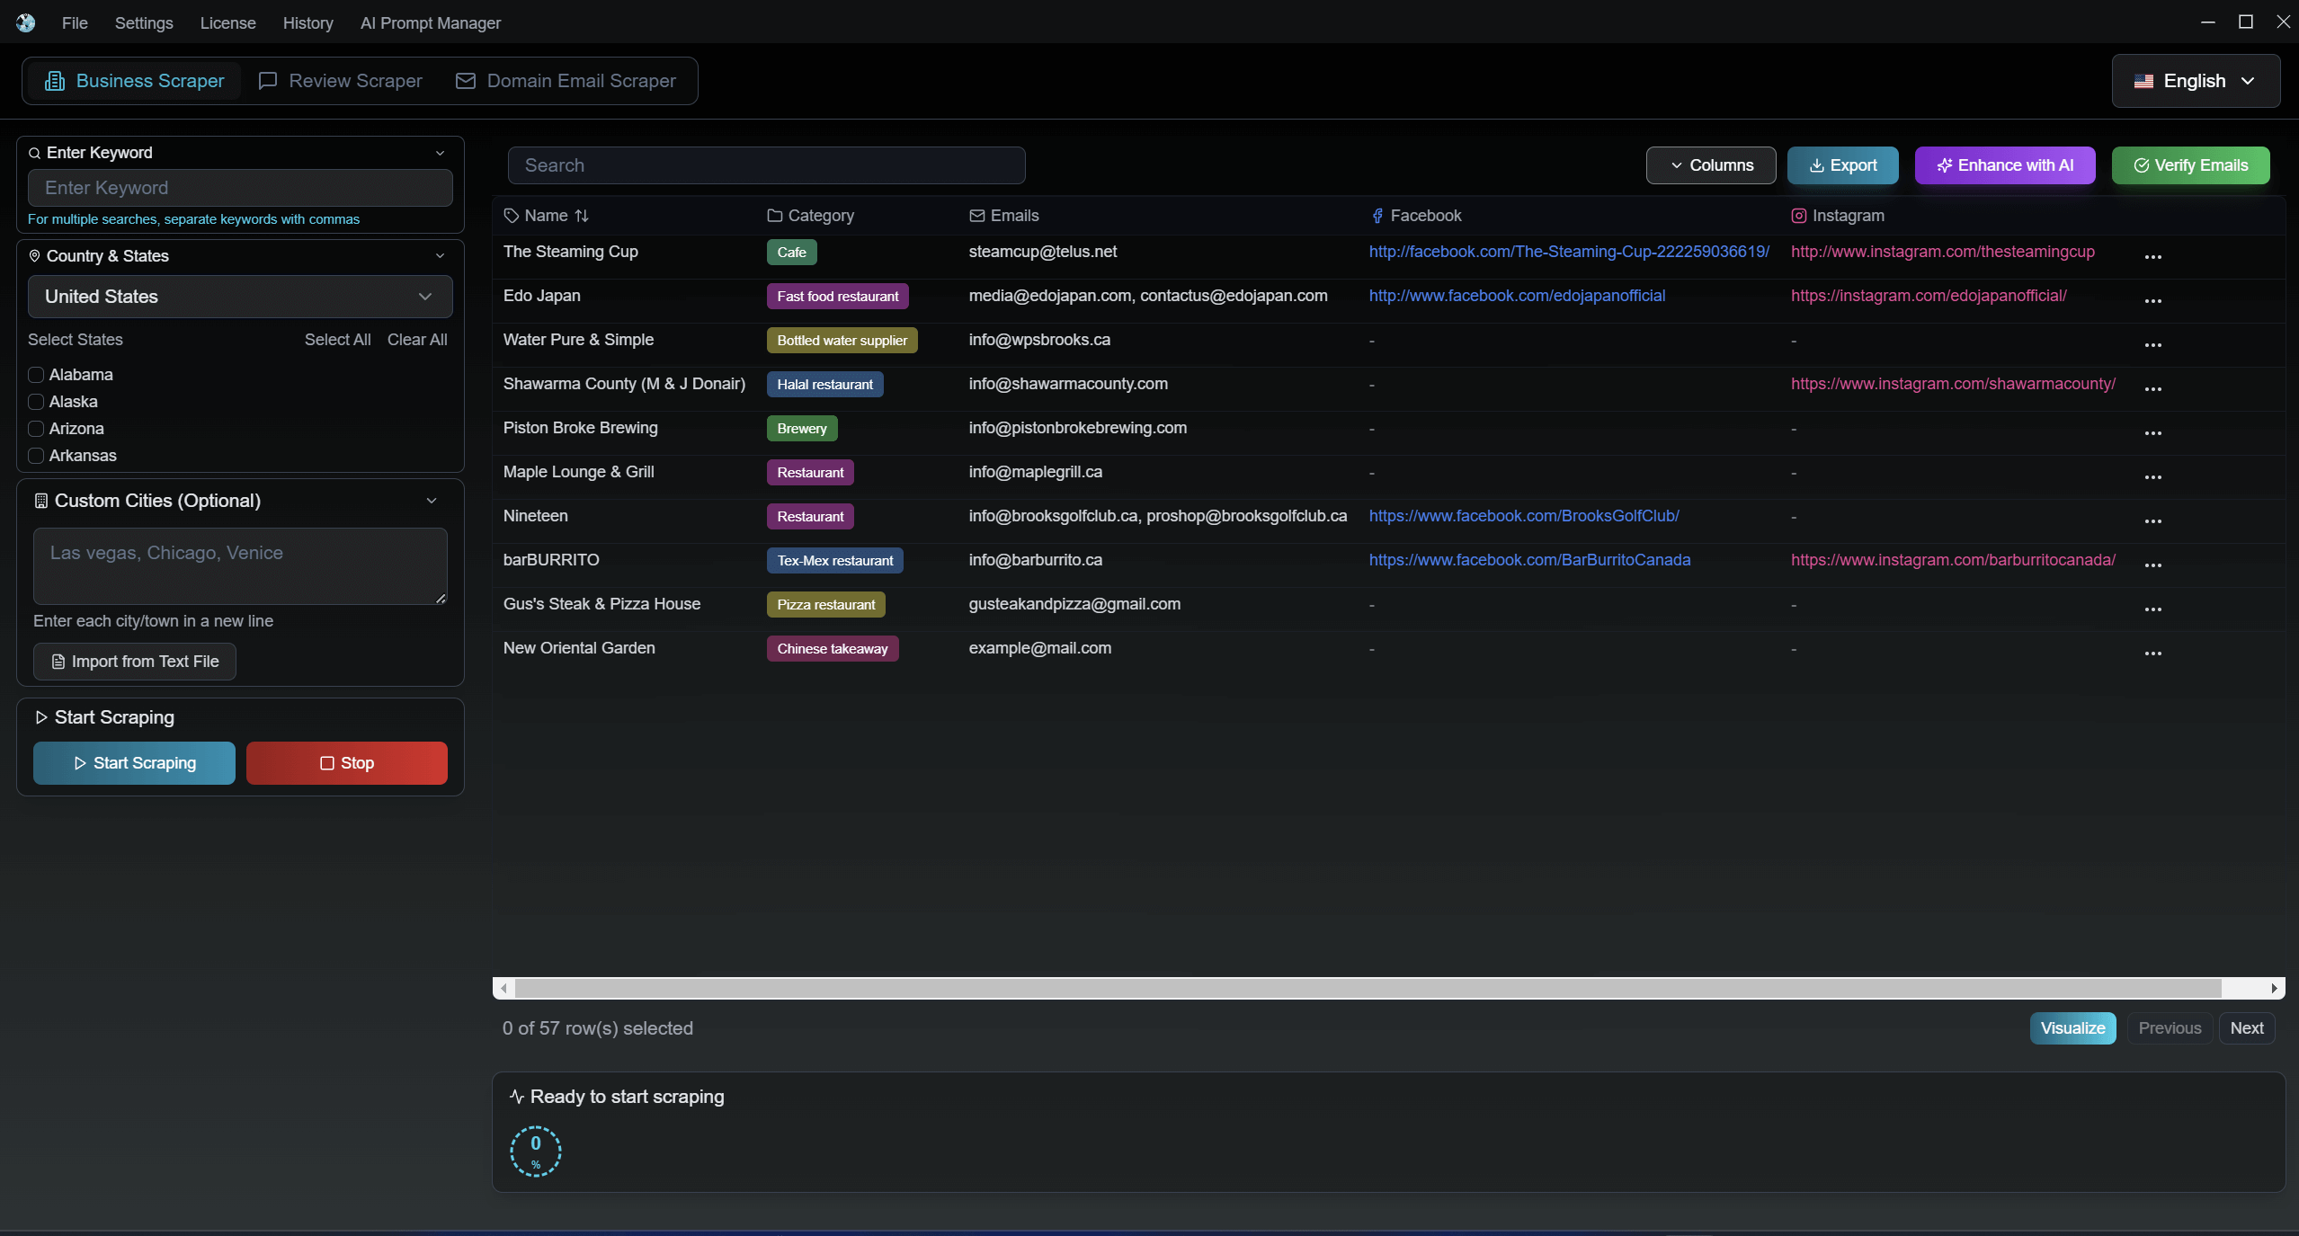Switch to the Review Scraper tab

(x=340, y=81)
